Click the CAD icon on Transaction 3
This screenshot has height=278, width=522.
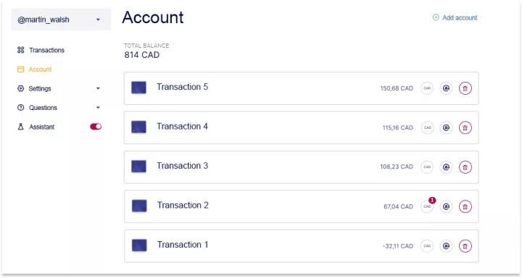click(427, 167)
